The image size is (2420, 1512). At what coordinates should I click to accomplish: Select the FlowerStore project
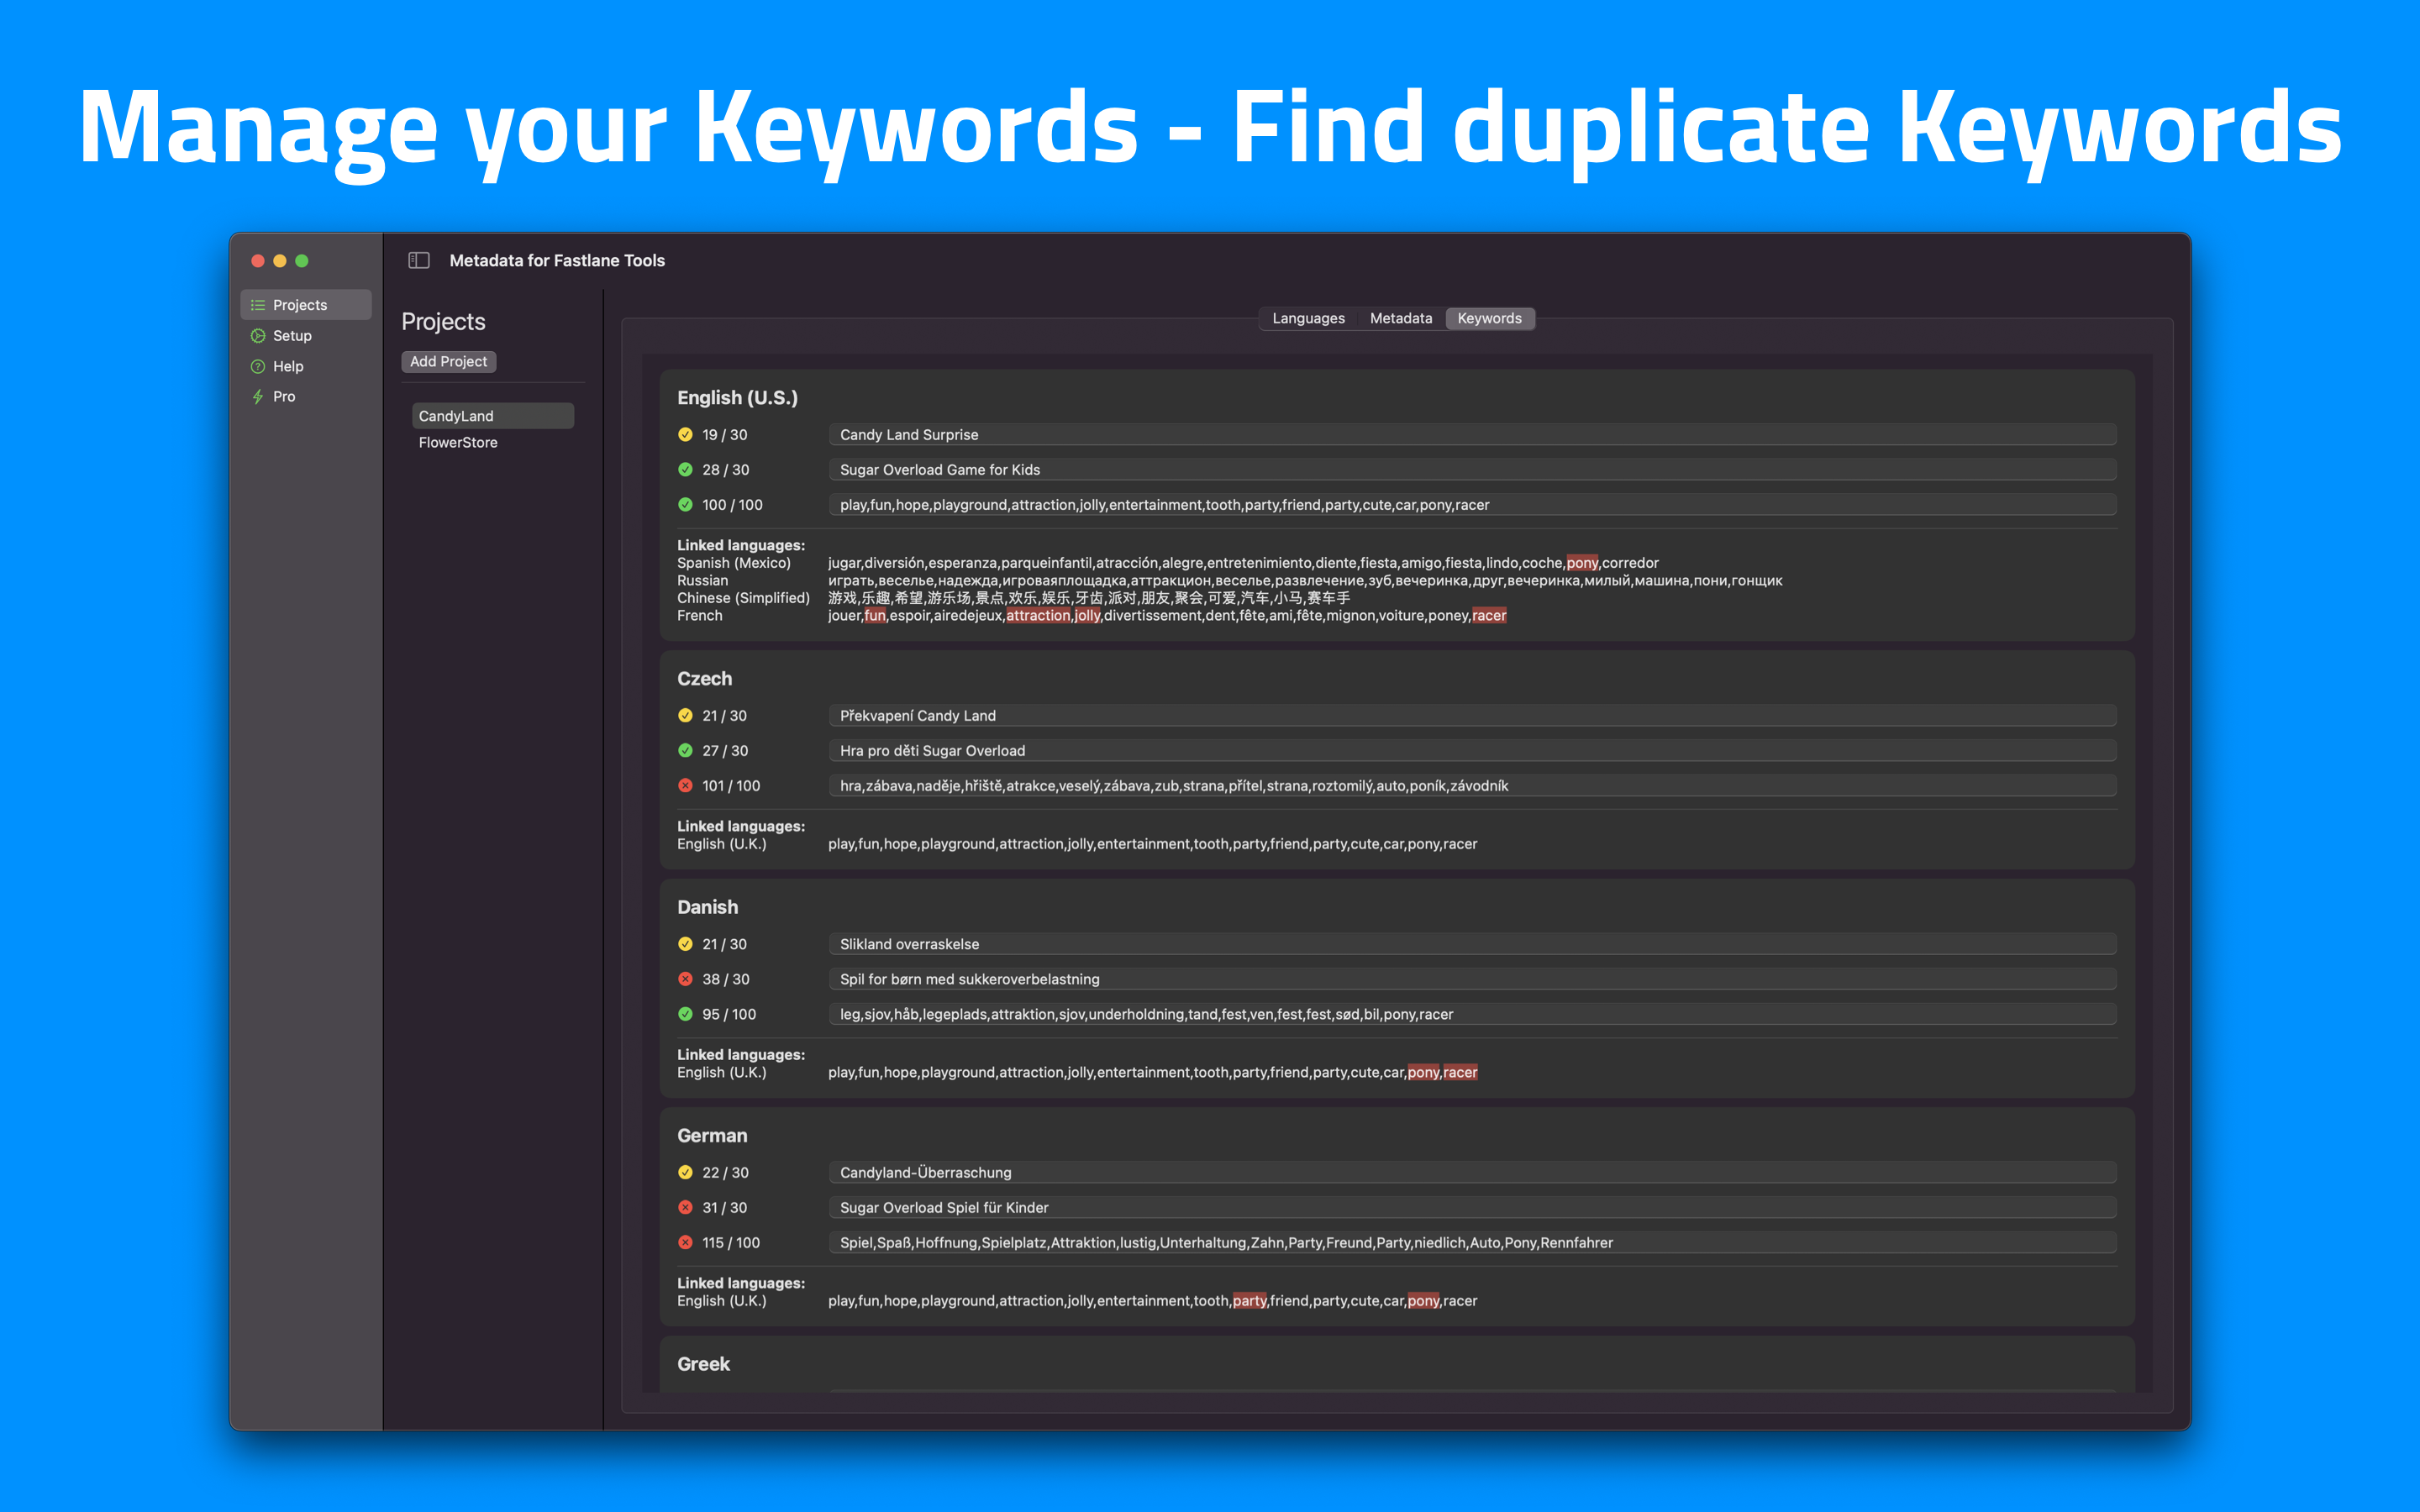(493, 442)
